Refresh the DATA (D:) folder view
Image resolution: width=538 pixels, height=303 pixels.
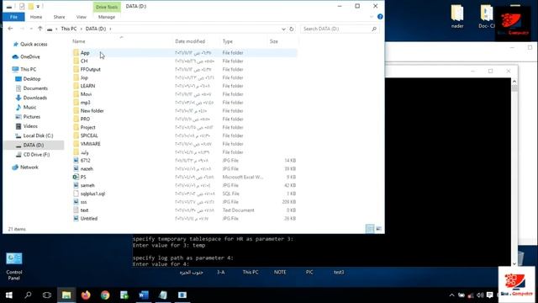click(x=292, y=29)
